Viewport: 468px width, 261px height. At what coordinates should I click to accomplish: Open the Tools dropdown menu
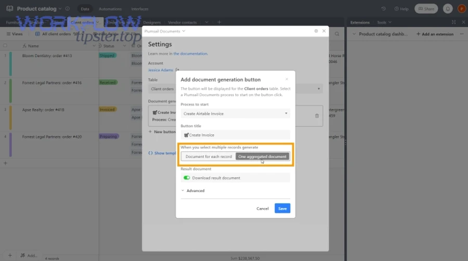coord(384,22)
